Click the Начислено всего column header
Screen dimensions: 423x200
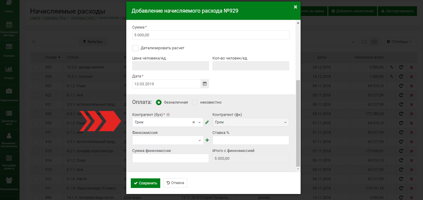click(x=369, y=57)
